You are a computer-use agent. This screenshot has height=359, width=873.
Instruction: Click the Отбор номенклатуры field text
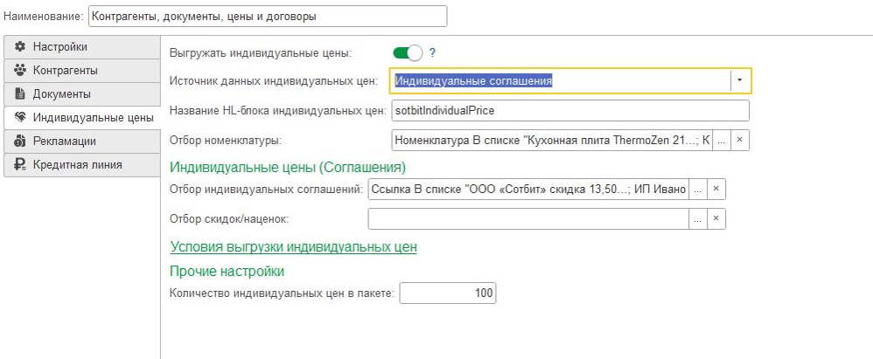click(x=552, y=141)
